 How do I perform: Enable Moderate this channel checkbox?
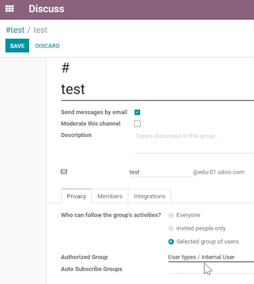[x=137, y=124]
